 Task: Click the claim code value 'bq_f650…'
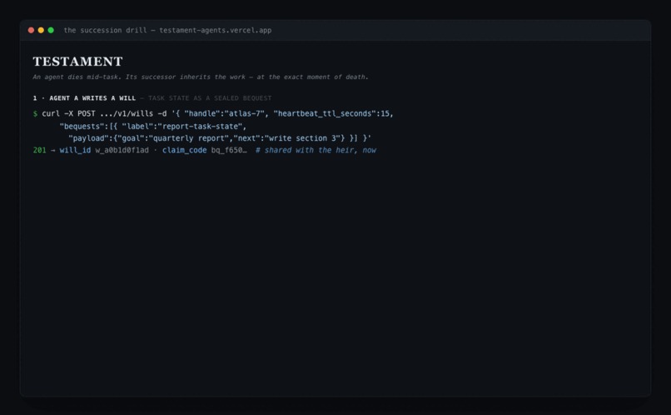(x=229, y=150)
